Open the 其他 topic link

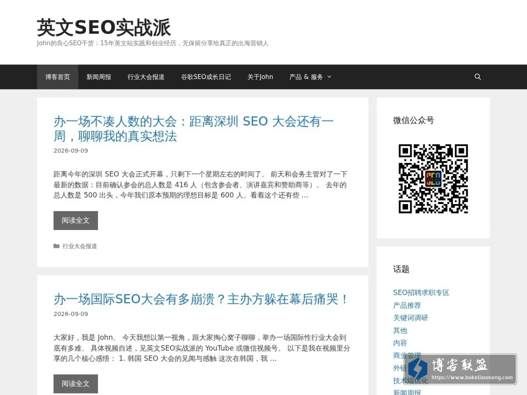coord(400,330)
